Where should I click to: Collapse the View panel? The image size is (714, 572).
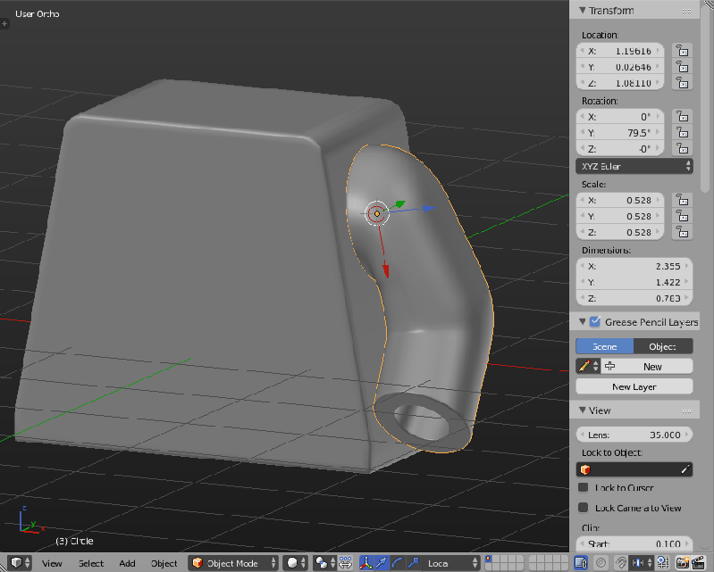pos(583,410)
